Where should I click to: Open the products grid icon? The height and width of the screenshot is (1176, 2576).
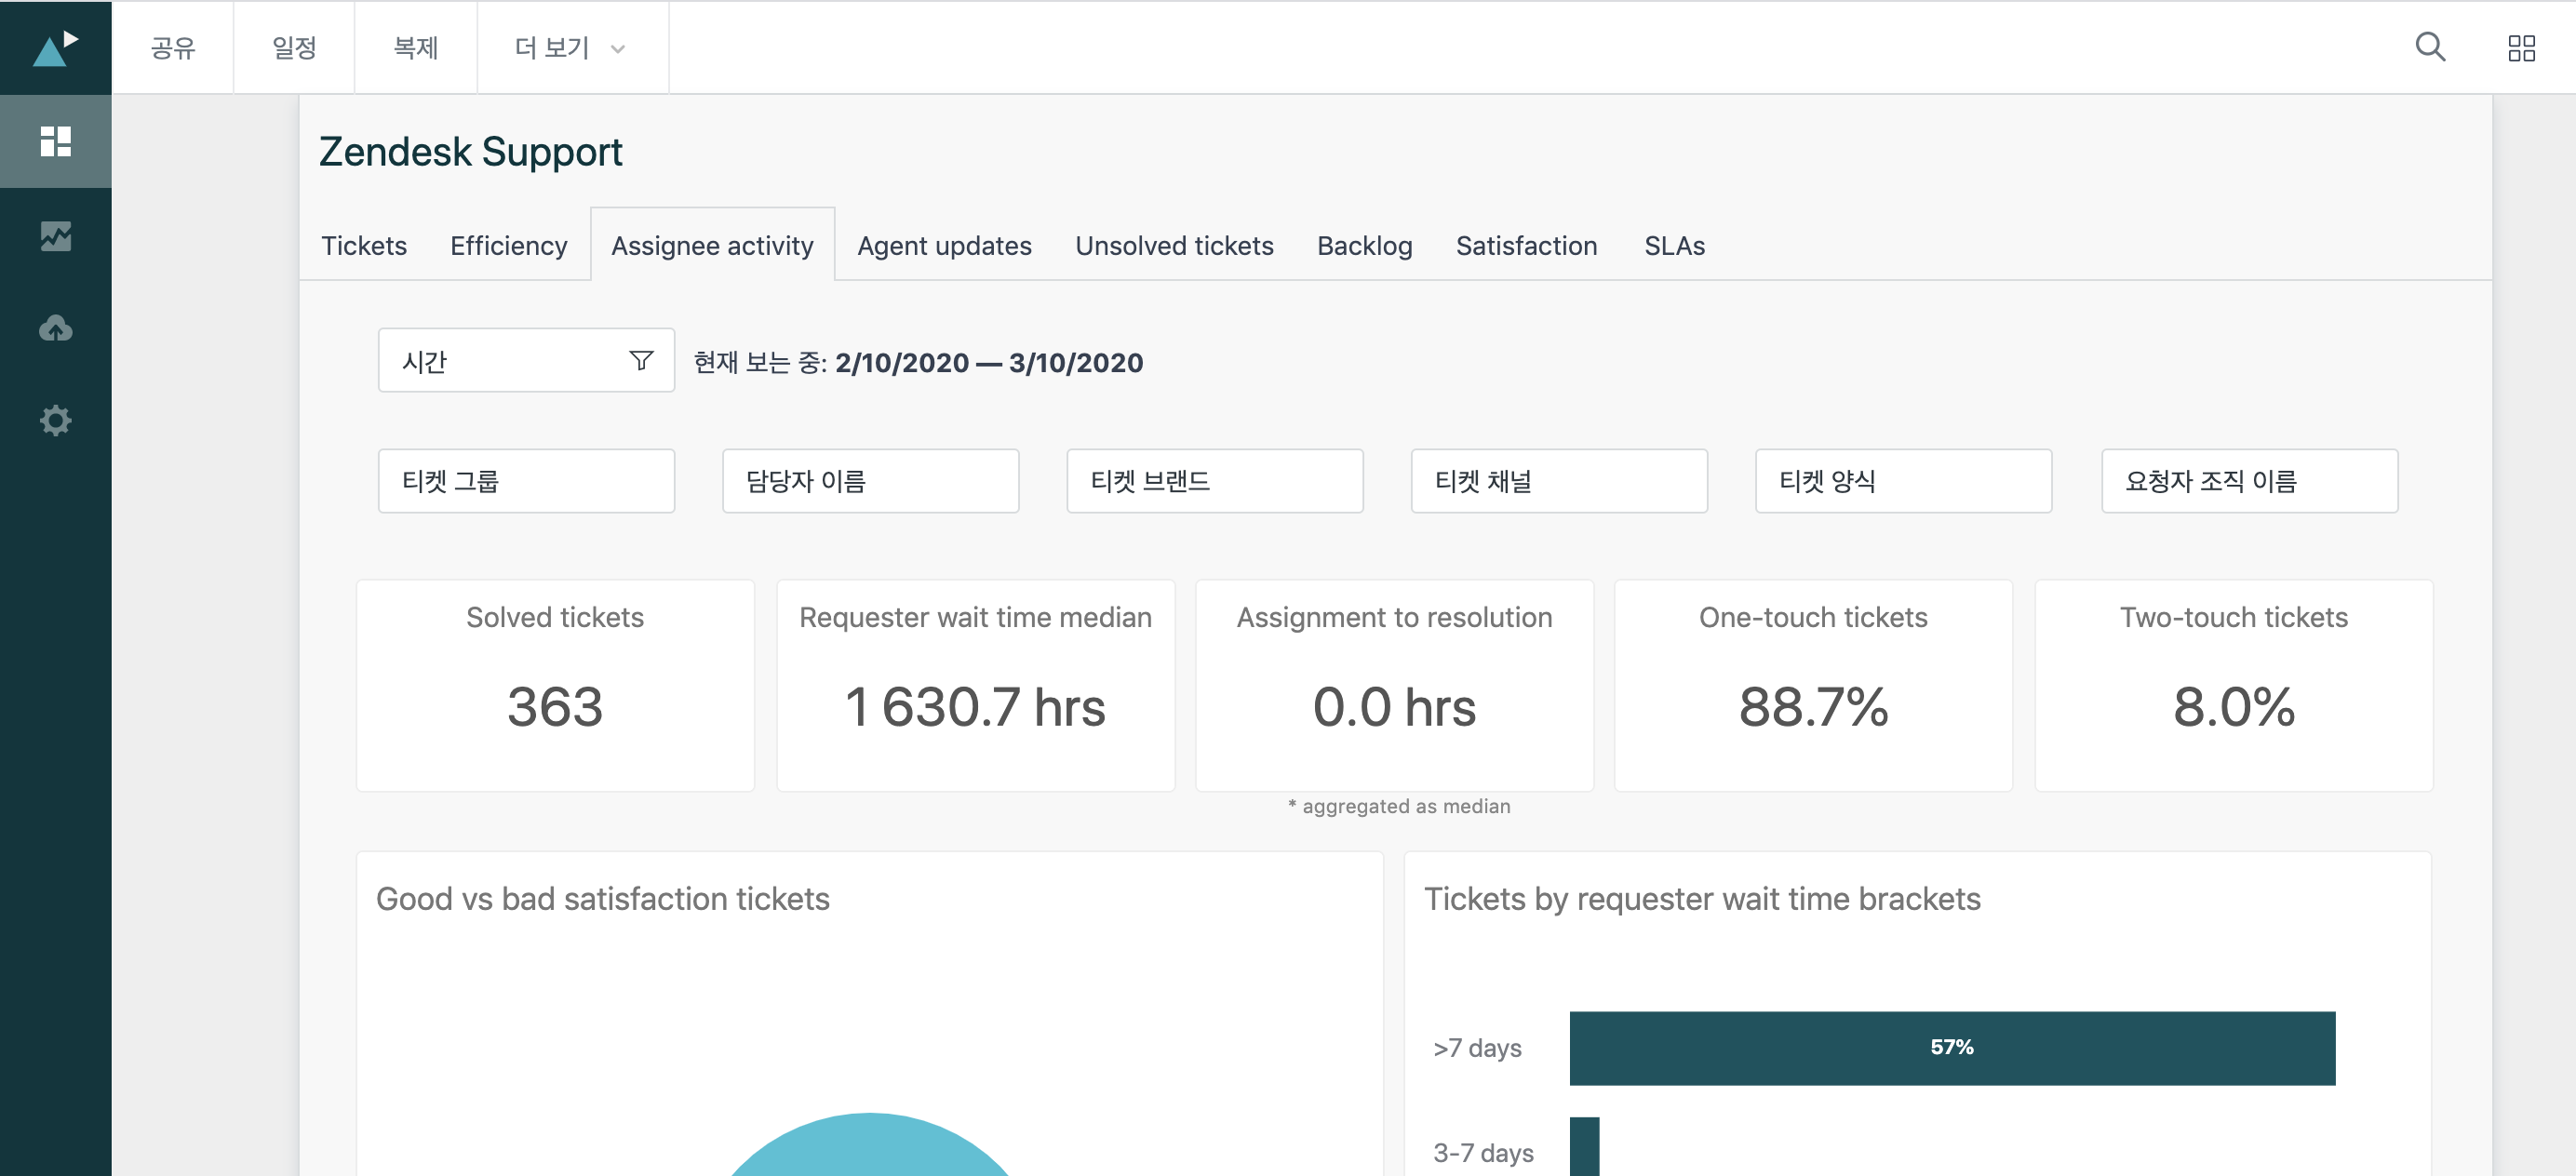[2521, 48]
